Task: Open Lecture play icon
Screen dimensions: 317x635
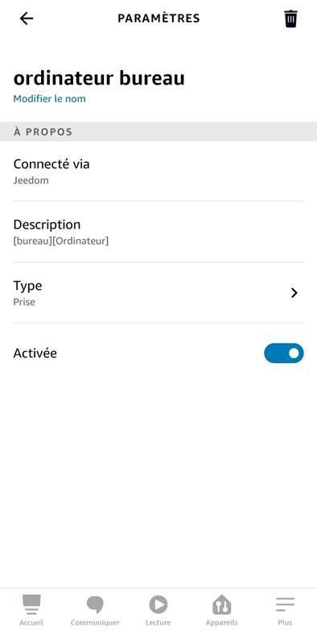Action: 158,604
